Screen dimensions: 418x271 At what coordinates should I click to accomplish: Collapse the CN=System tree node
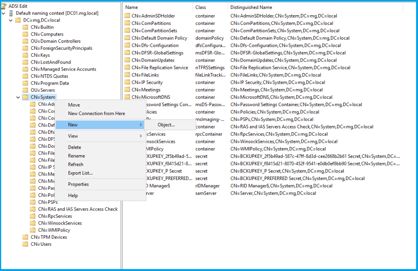[18, 97]
